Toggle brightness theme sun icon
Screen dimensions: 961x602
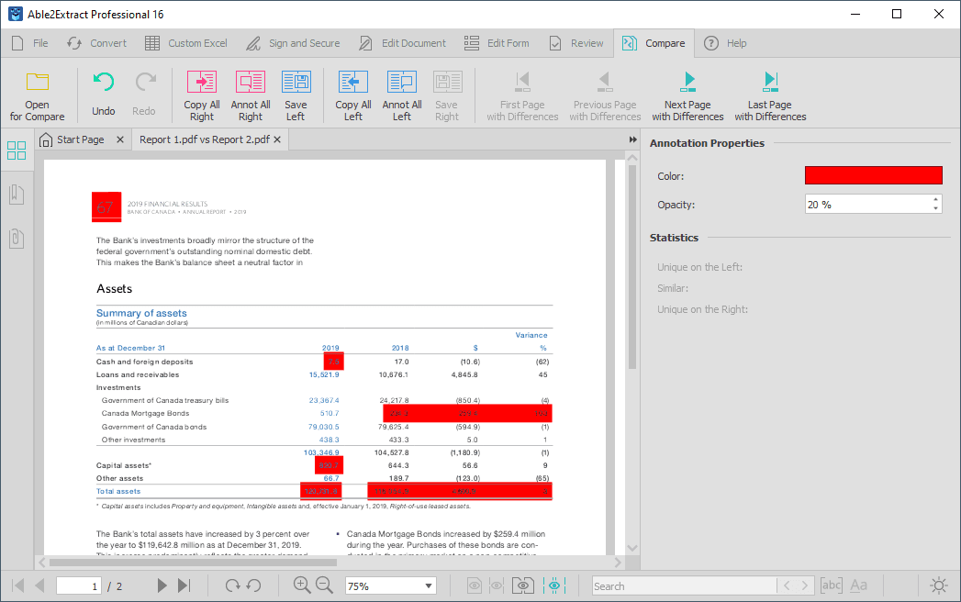pos(938,585)
